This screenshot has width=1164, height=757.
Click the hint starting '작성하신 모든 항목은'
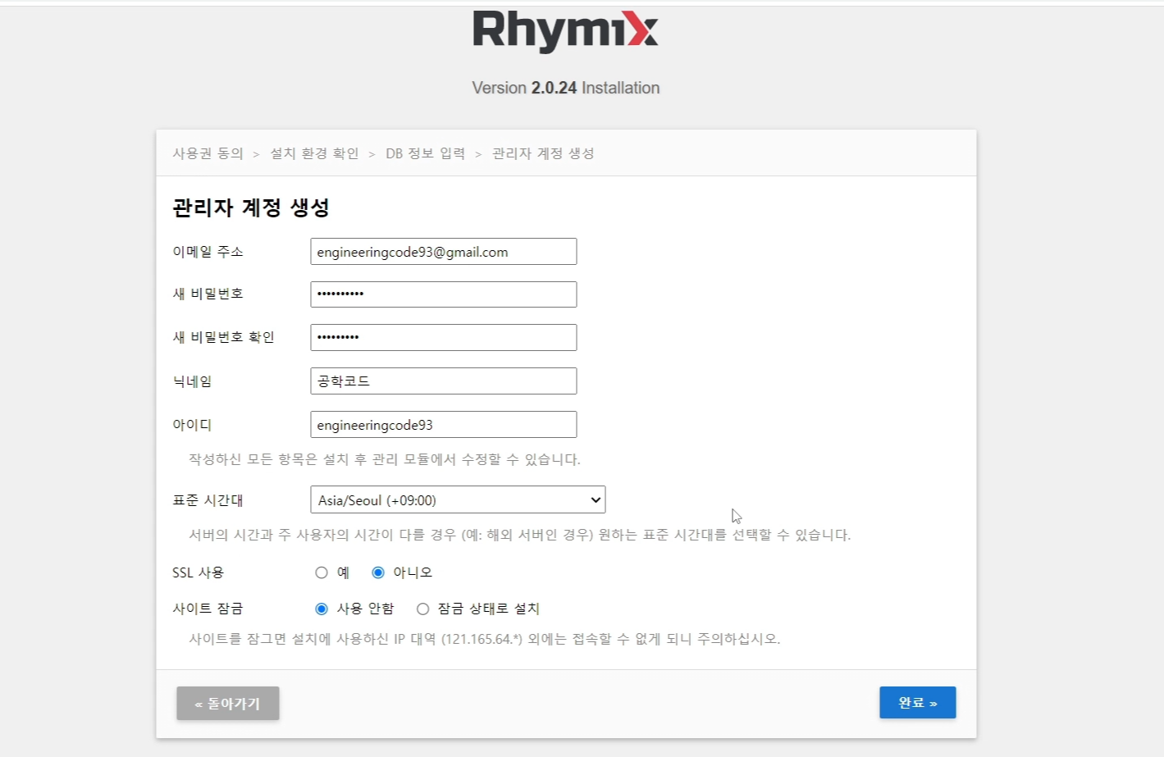(385, 459)
